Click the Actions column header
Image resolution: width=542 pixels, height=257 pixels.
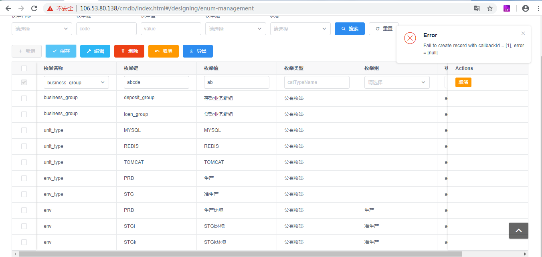464,68
